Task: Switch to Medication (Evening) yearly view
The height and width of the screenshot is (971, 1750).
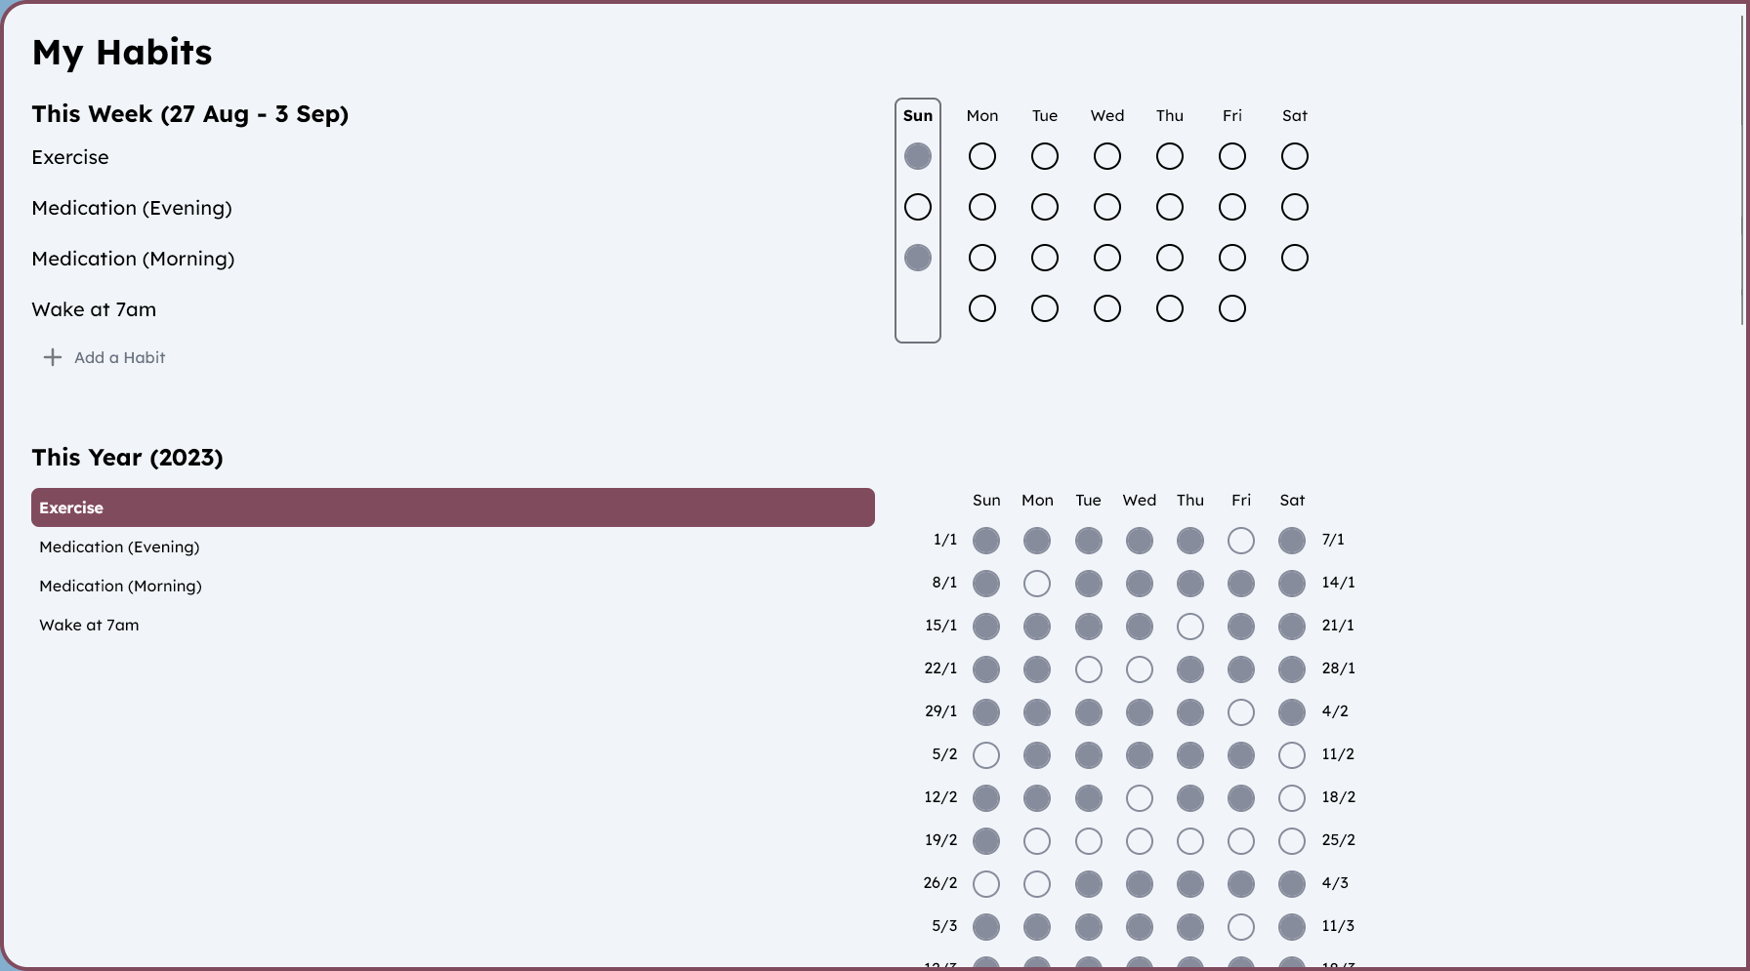Action: (119, 546)
